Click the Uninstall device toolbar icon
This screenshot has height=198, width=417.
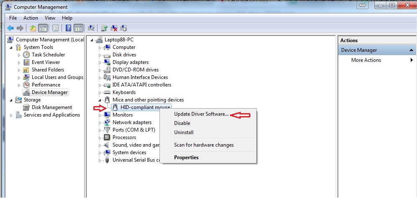(x=114, y=28)
